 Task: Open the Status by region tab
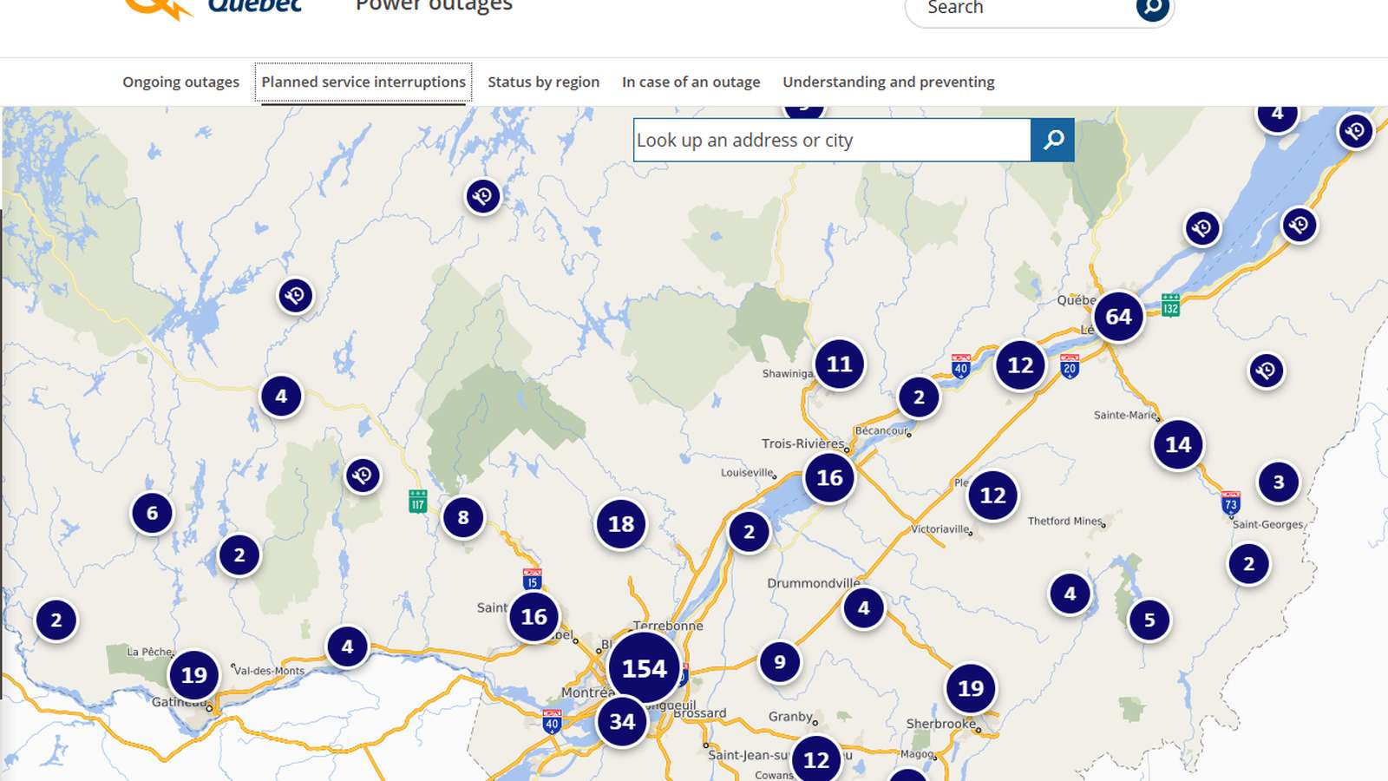pos(543,82)
